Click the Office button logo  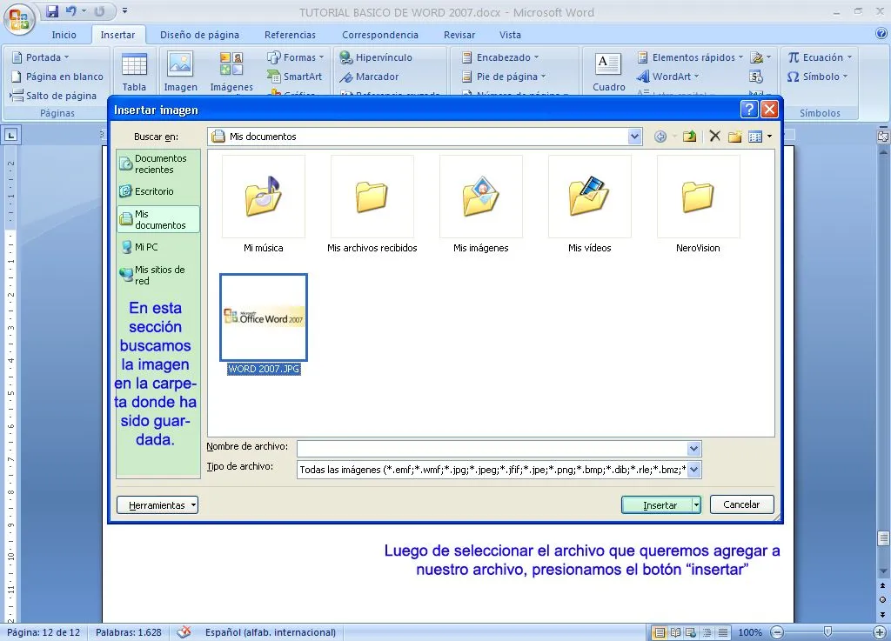coord(20,19)
